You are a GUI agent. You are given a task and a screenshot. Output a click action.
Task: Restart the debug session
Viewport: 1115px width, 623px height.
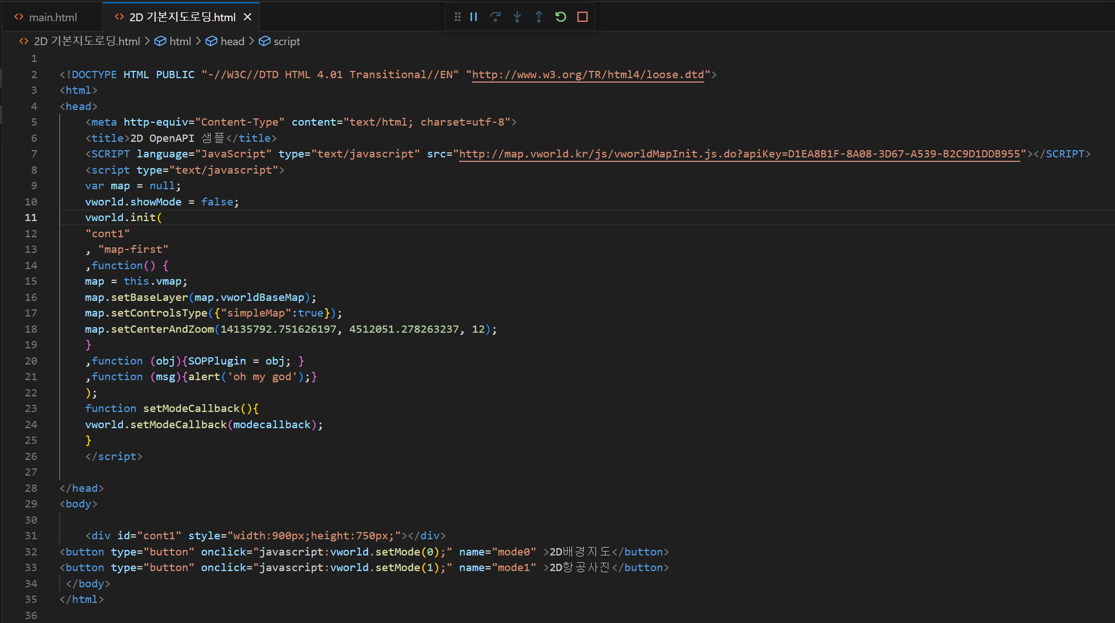tap(560, 17)
